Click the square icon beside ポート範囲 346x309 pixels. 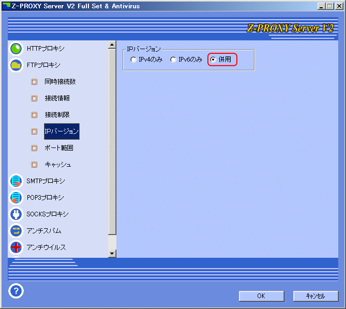coord(34,148)
